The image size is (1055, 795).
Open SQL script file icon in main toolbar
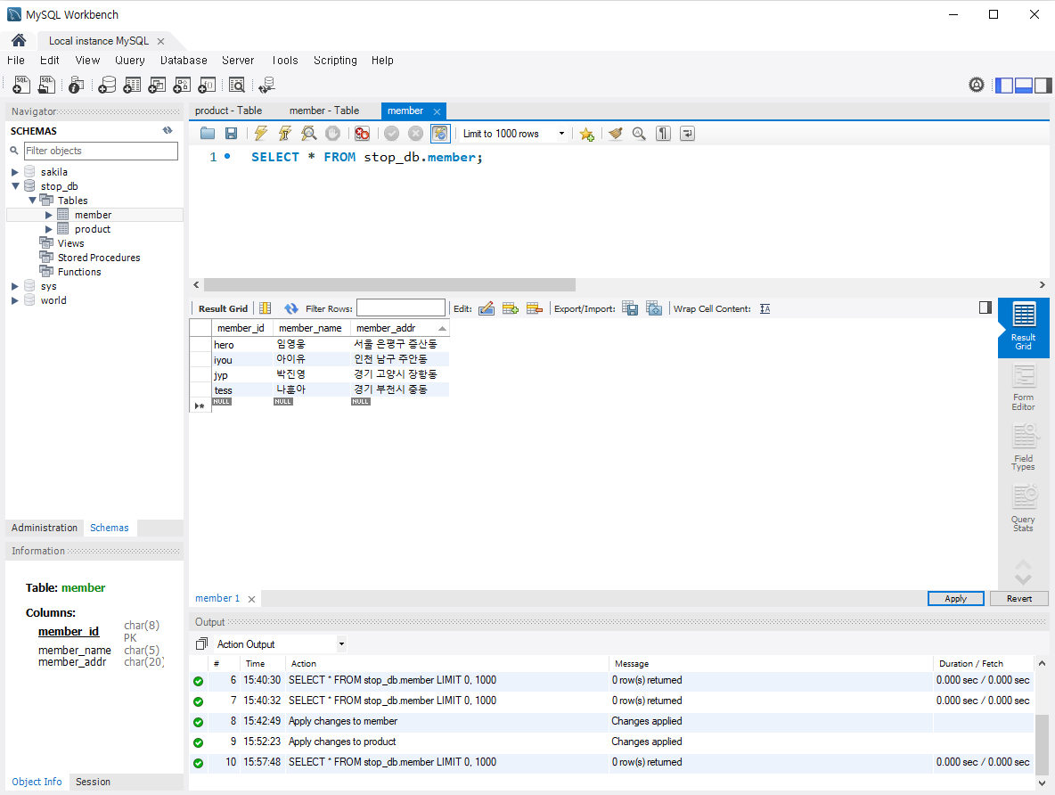pos(46,85)
